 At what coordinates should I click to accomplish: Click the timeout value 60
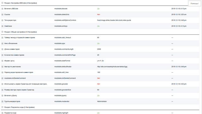(x=98, y=38)
